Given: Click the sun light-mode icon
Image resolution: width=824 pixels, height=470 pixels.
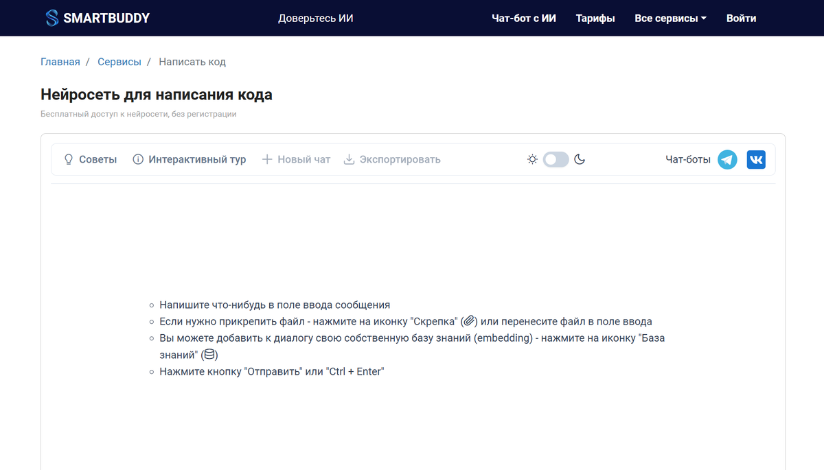Looking at the screenshot, I should [x=532, y=160].
